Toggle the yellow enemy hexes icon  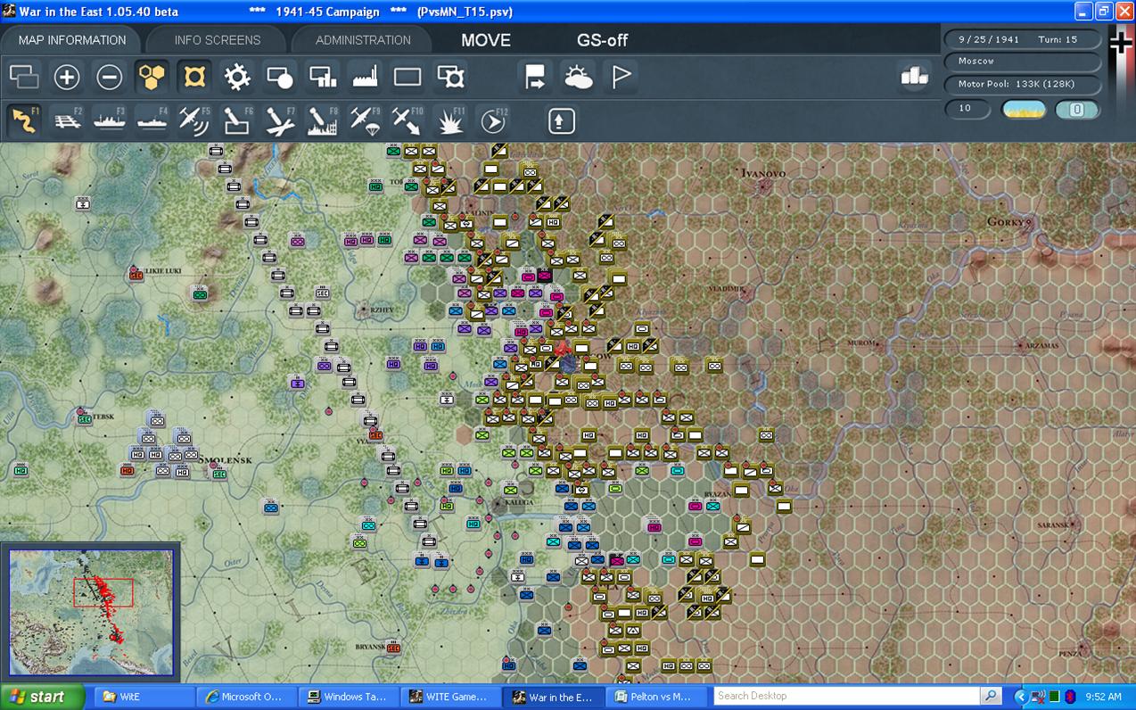[x=194, y=78]
